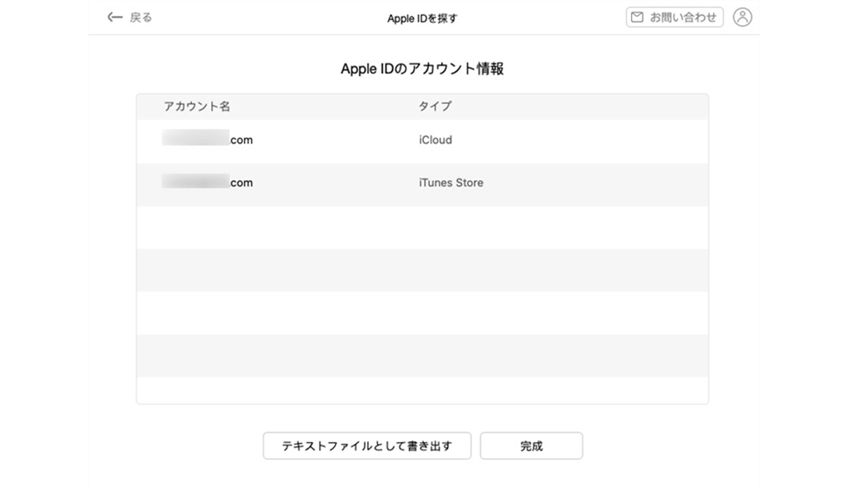Click the account name in iCloud row

(207, 139)
